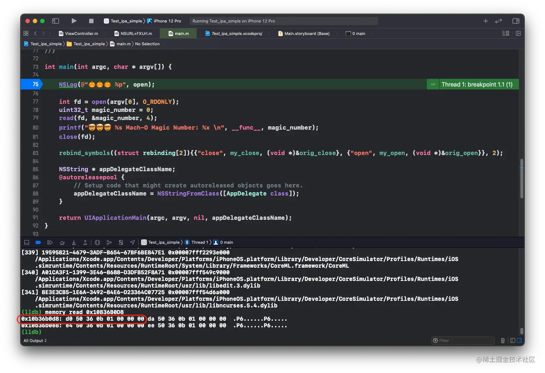
Task: Click Test_ipa_simple project in the jump bar
Action: (x=43, y=44)
